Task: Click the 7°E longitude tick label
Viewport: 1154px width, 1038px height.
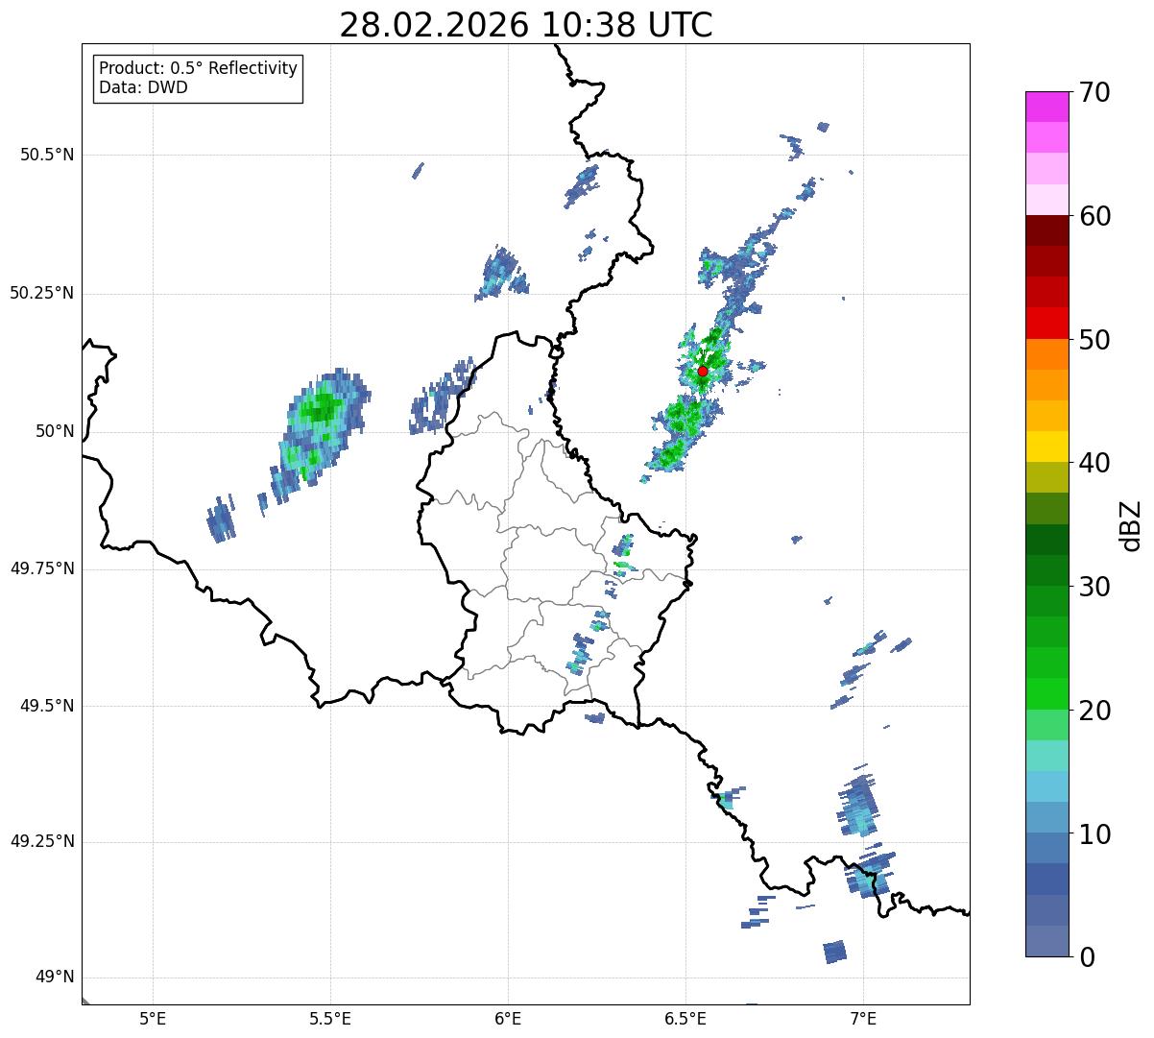Action: 863,1018
